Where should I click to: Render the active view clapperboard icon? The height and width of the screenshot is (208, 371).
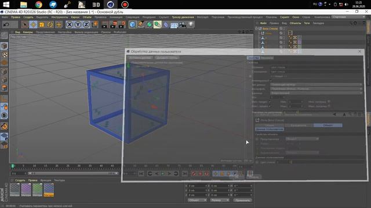click(x=104, y=24)
